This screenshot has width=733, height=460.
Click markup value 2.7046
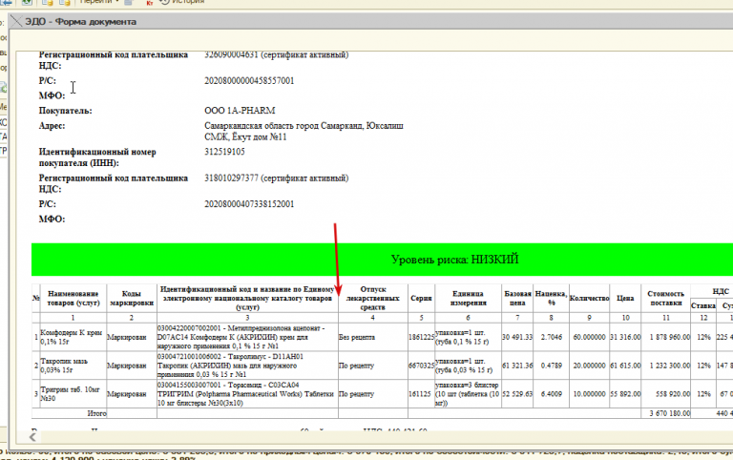coord(551,337)
